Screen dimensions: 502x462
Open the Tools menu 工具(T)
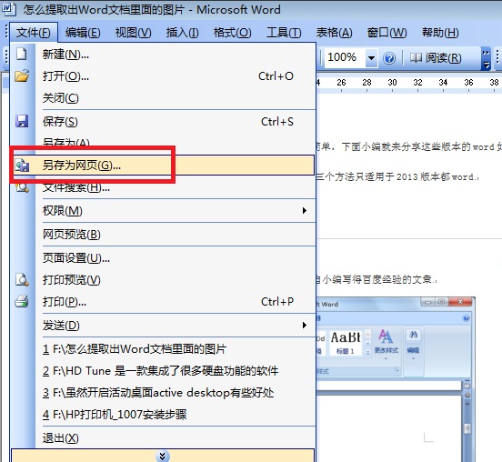tap(284, 33)
